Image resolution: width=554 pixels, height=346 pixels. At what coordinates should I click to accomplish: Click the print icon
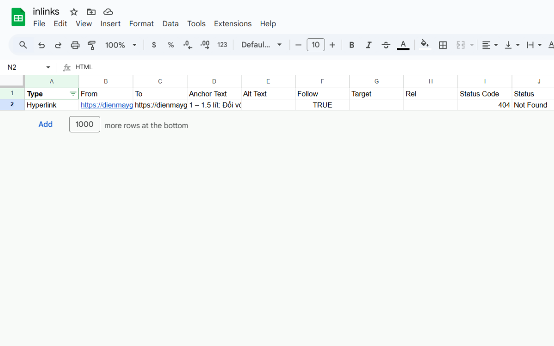point(75,45)
